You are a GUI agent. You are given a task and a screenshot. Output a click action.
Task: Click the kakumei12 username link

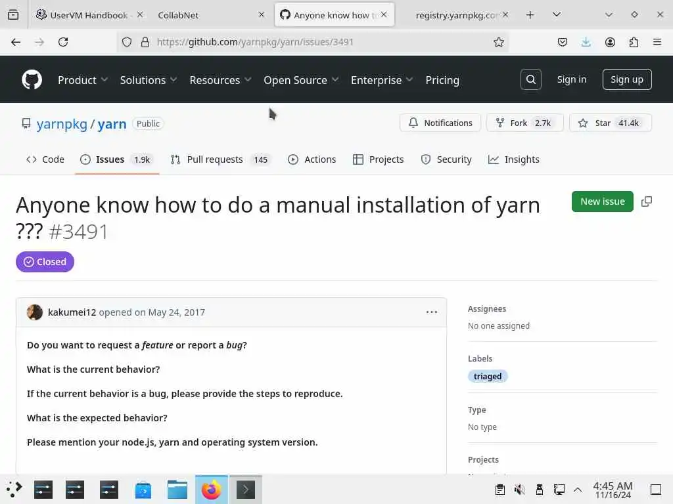coord(72,312)
